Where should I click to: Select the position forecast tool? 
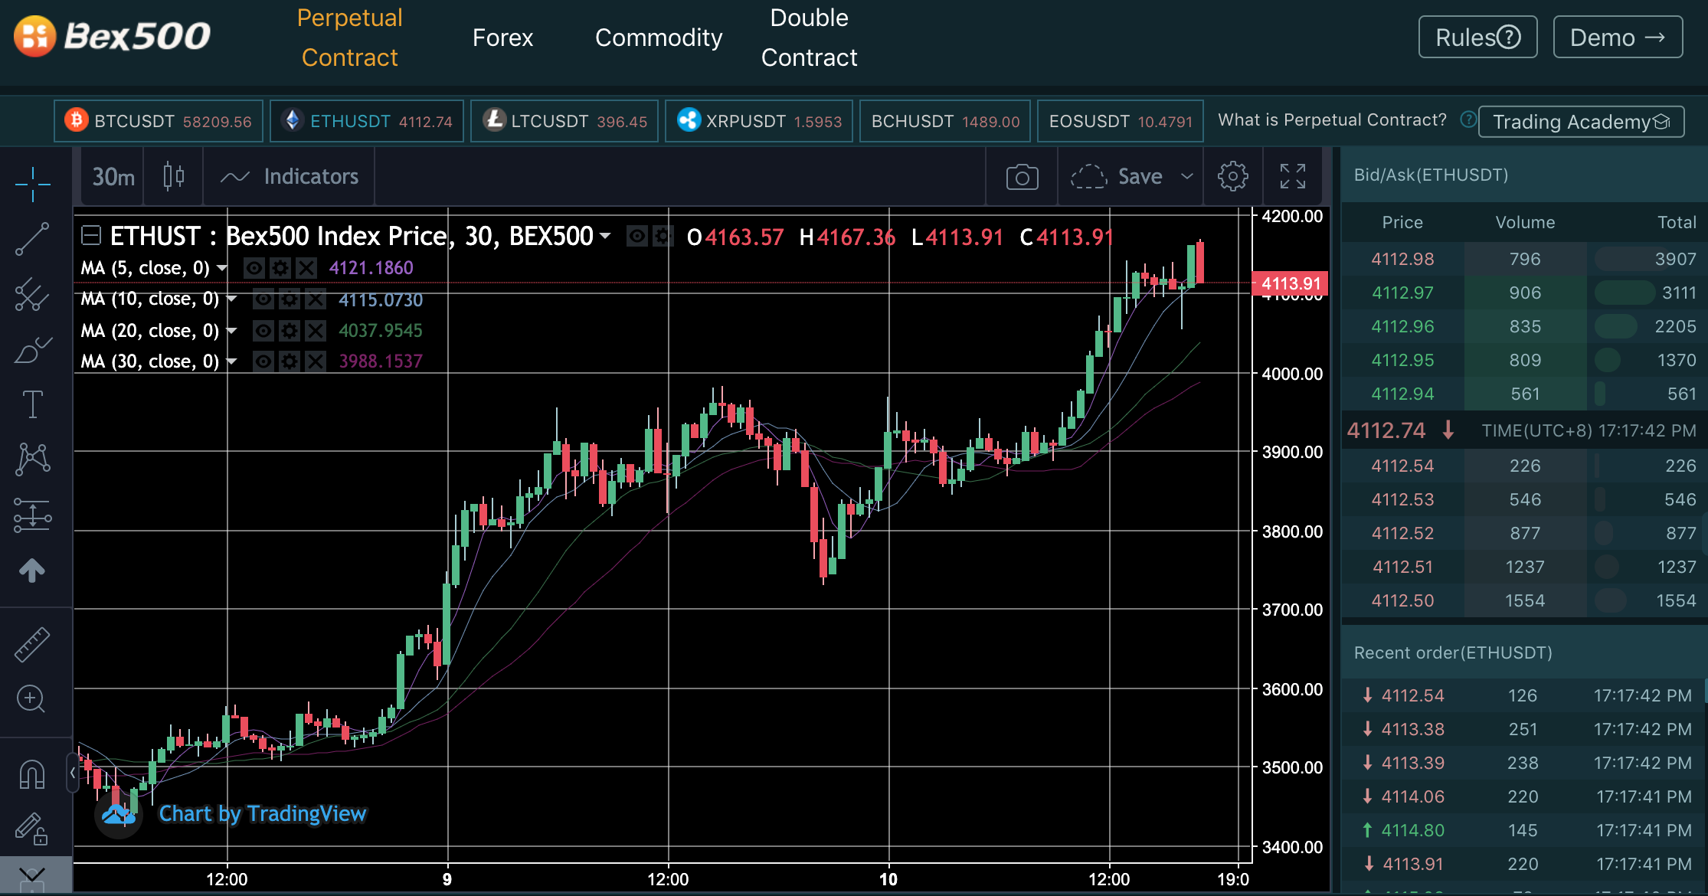point(33,515)
